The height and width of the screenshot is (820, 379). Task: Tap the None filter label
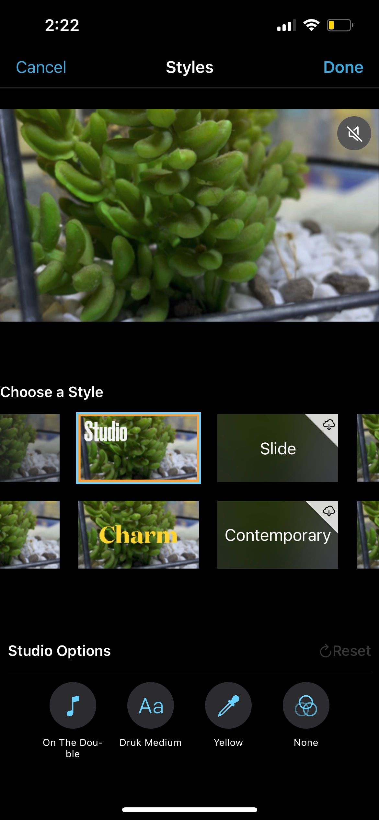[306, 743]
